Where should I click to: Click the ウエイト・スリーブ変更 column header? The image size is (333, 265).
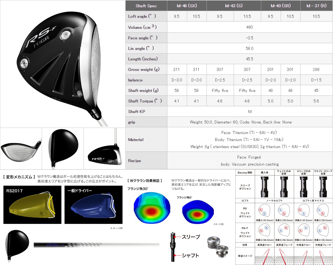click(x=323, y=173)
